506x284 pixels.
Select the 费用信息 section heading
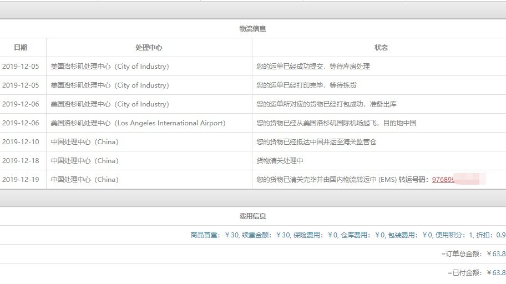[x=252, y=216]
